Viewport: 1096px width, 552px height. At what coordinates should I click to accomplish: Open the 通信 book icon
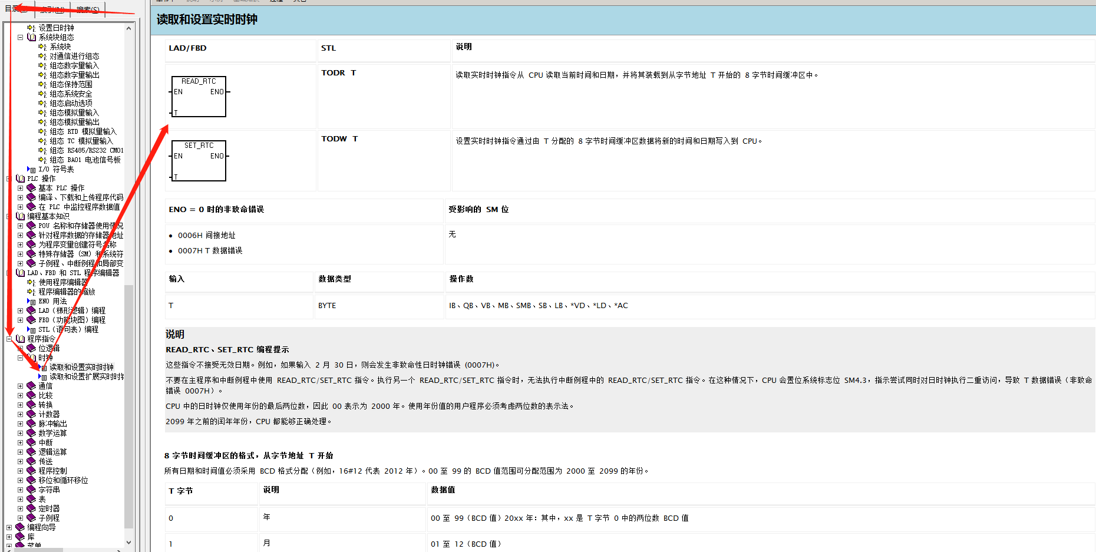pos(32,385)
